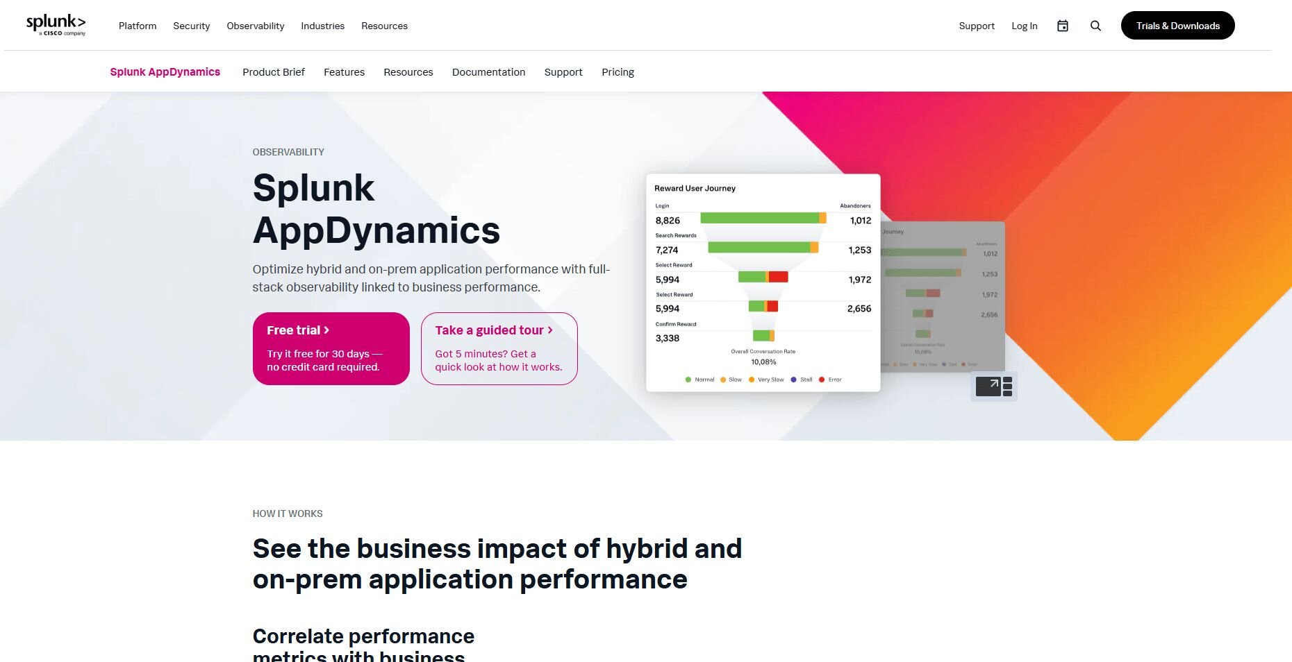Viewport: 1292px width, 662px height.
Task: Click the search magnifier icon
Action: (x=1095, y=26)
